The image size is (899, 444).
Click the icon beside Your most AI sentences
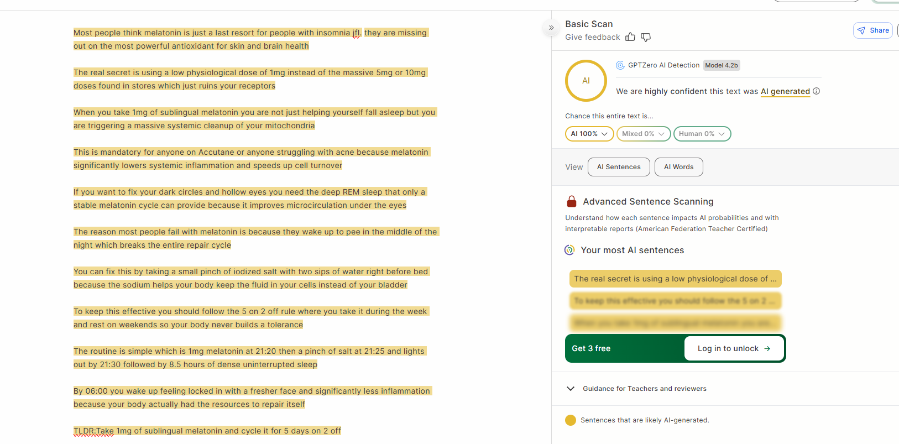click(569, 250)
